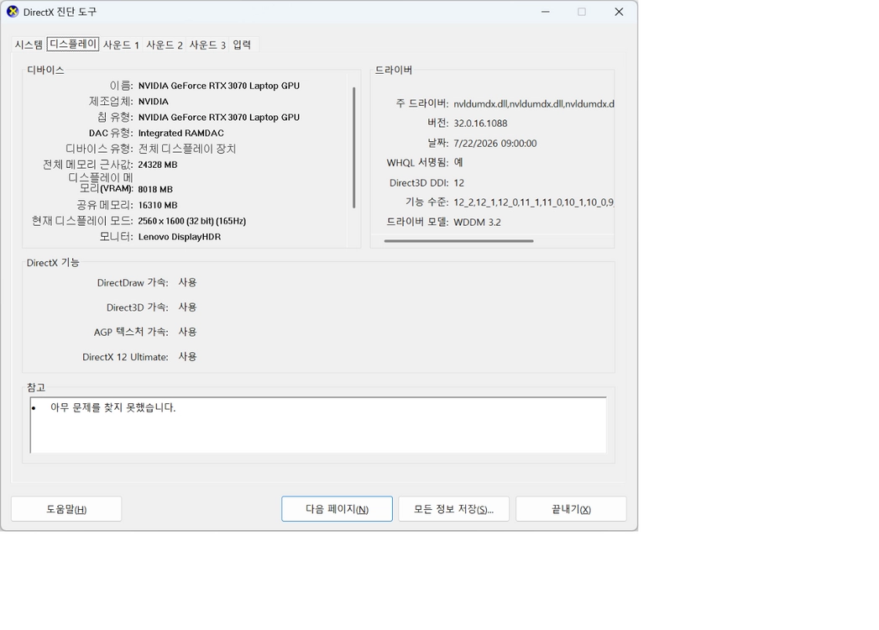Select the 기능 수준 value 12_2,12_1...
This screenshot has height=630, width=879.
click(x=534, y=202)
